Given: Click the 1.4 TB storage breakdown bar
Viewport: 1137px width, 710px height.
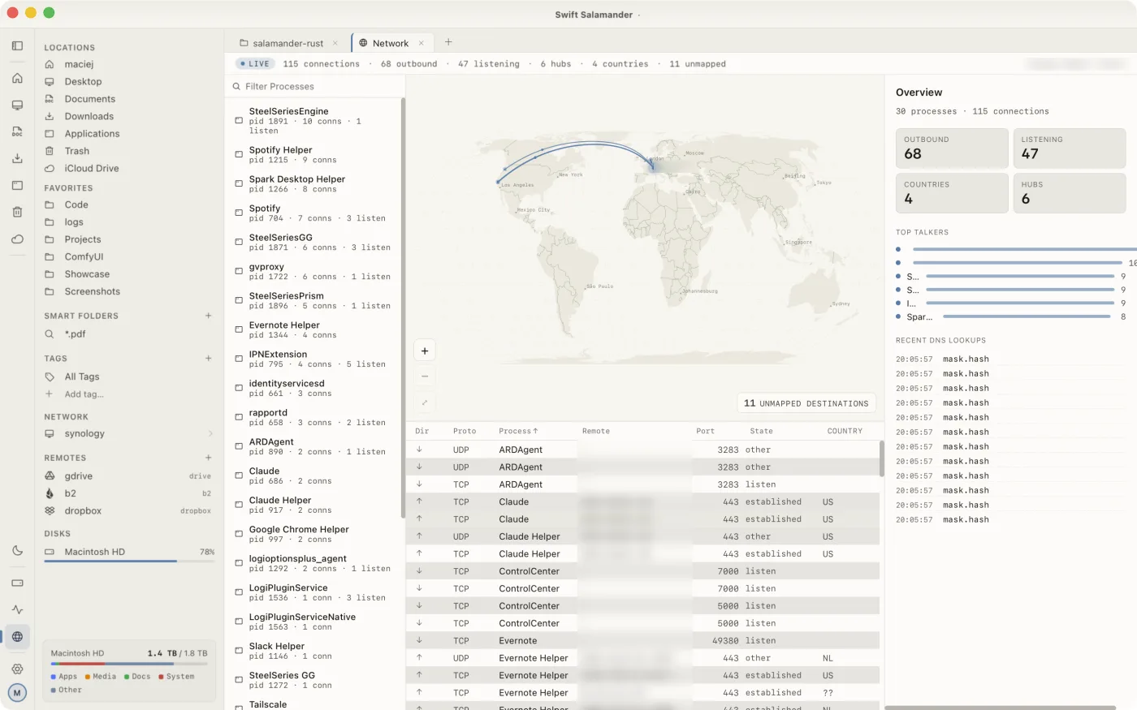Looking at the screenshot, I should point(129,665).
